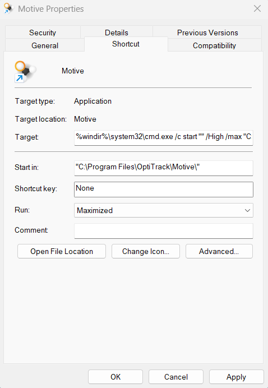Select the Shortcut tab
This screenshot has height=388, width=268.
click(126, 44)
